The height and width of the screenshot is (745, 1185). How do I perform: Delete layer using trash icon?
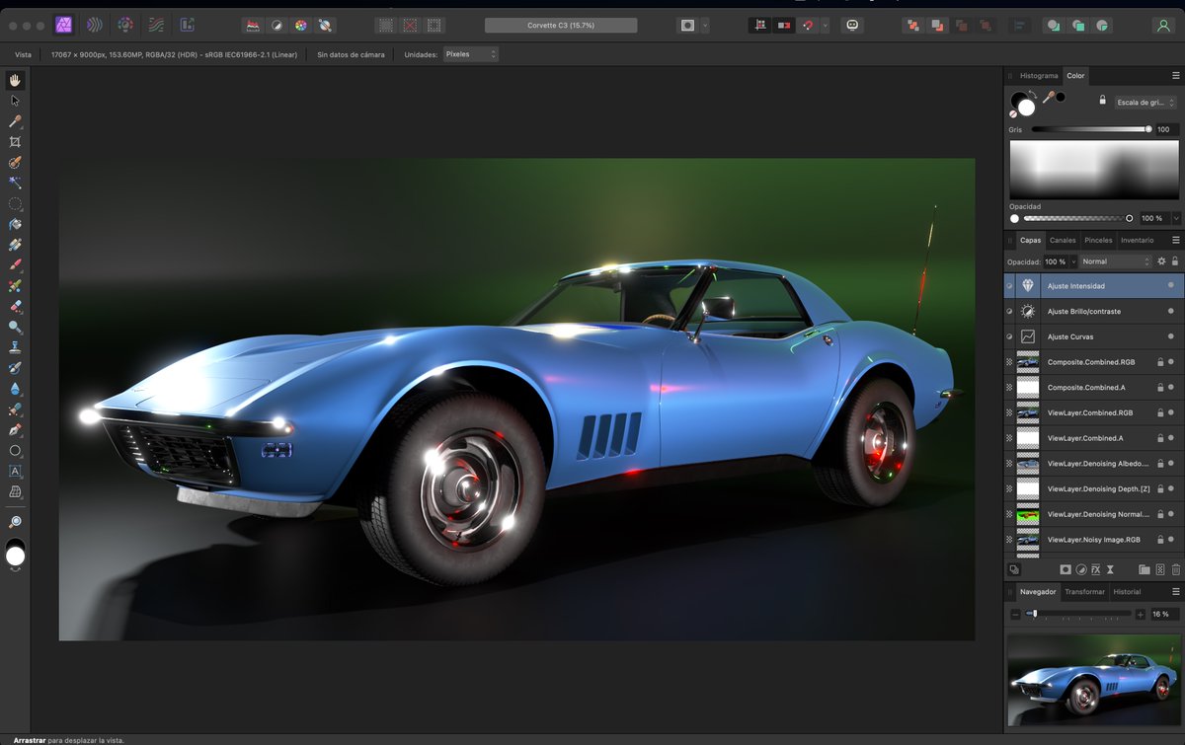(1176, 569)
